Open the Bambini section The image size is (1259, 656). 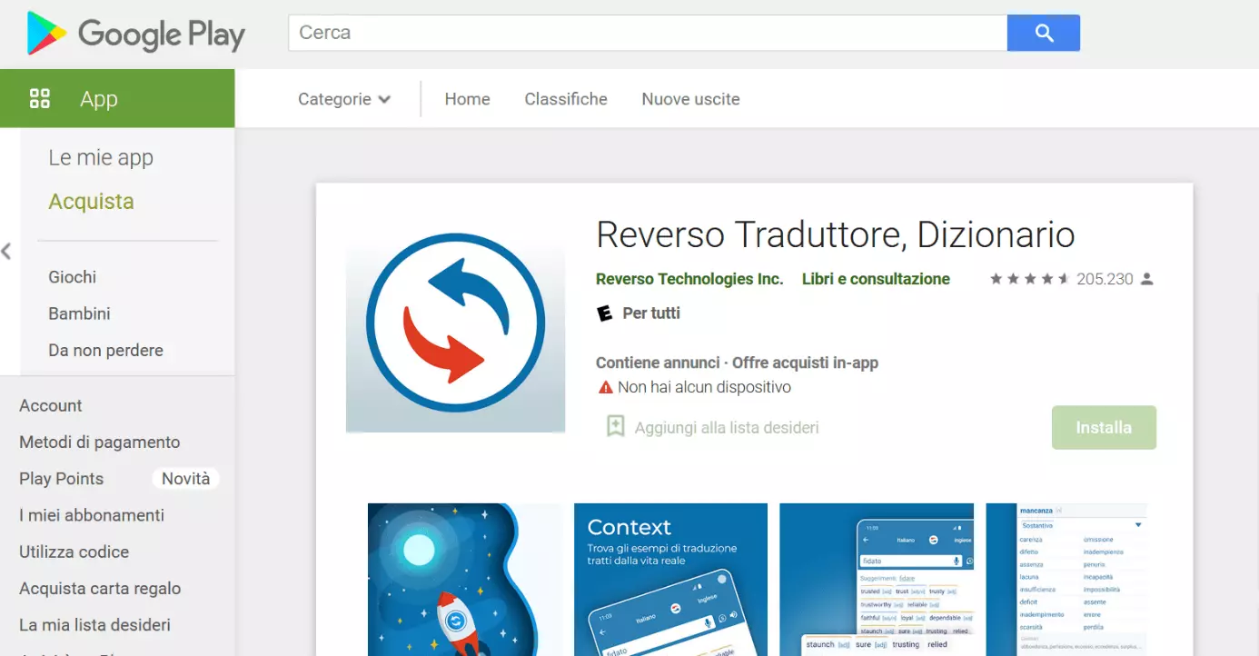point(79,313)
